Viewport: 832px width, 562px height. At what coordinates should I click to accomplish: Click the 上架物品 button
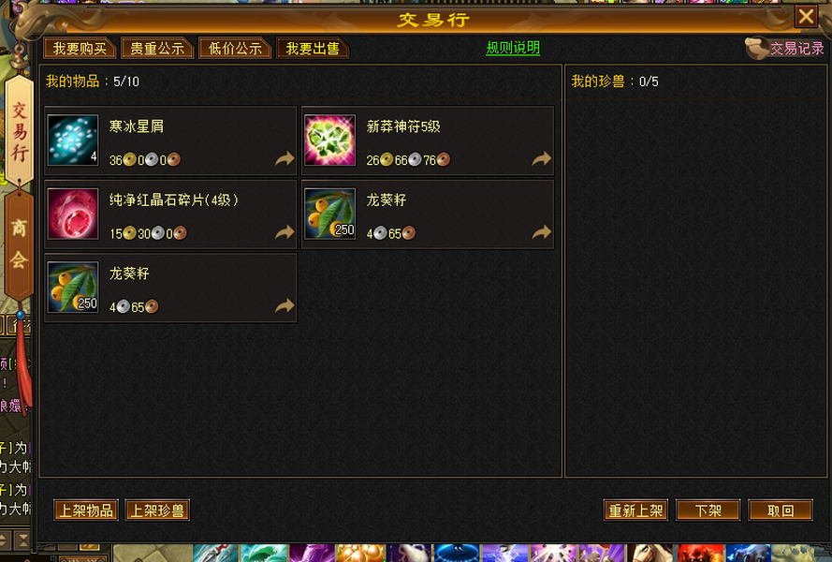click(86, 510)
